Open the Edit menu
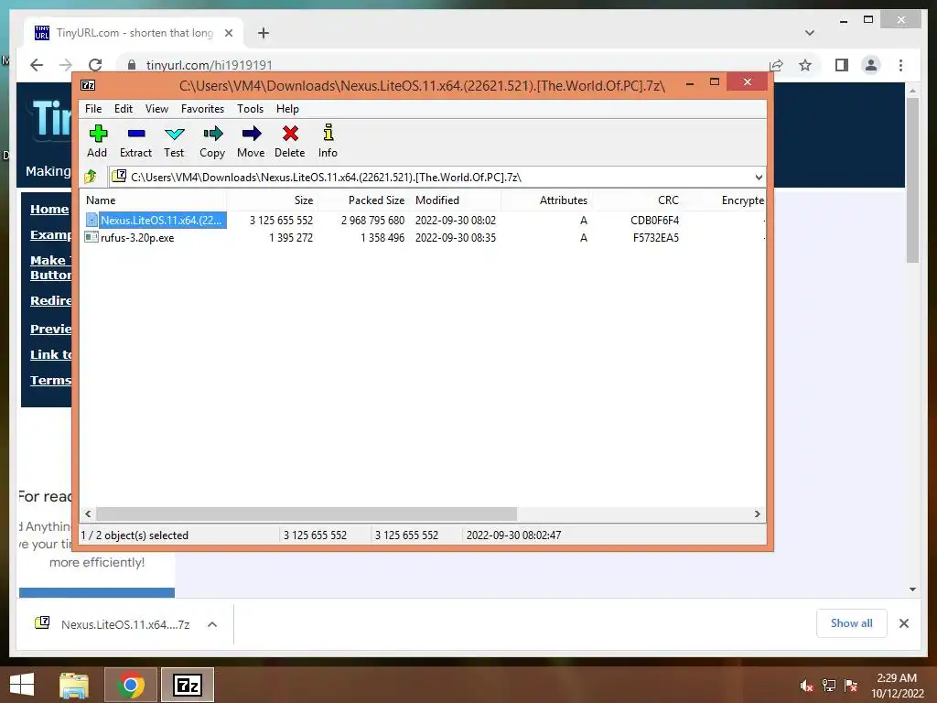 tap(124, 109)
